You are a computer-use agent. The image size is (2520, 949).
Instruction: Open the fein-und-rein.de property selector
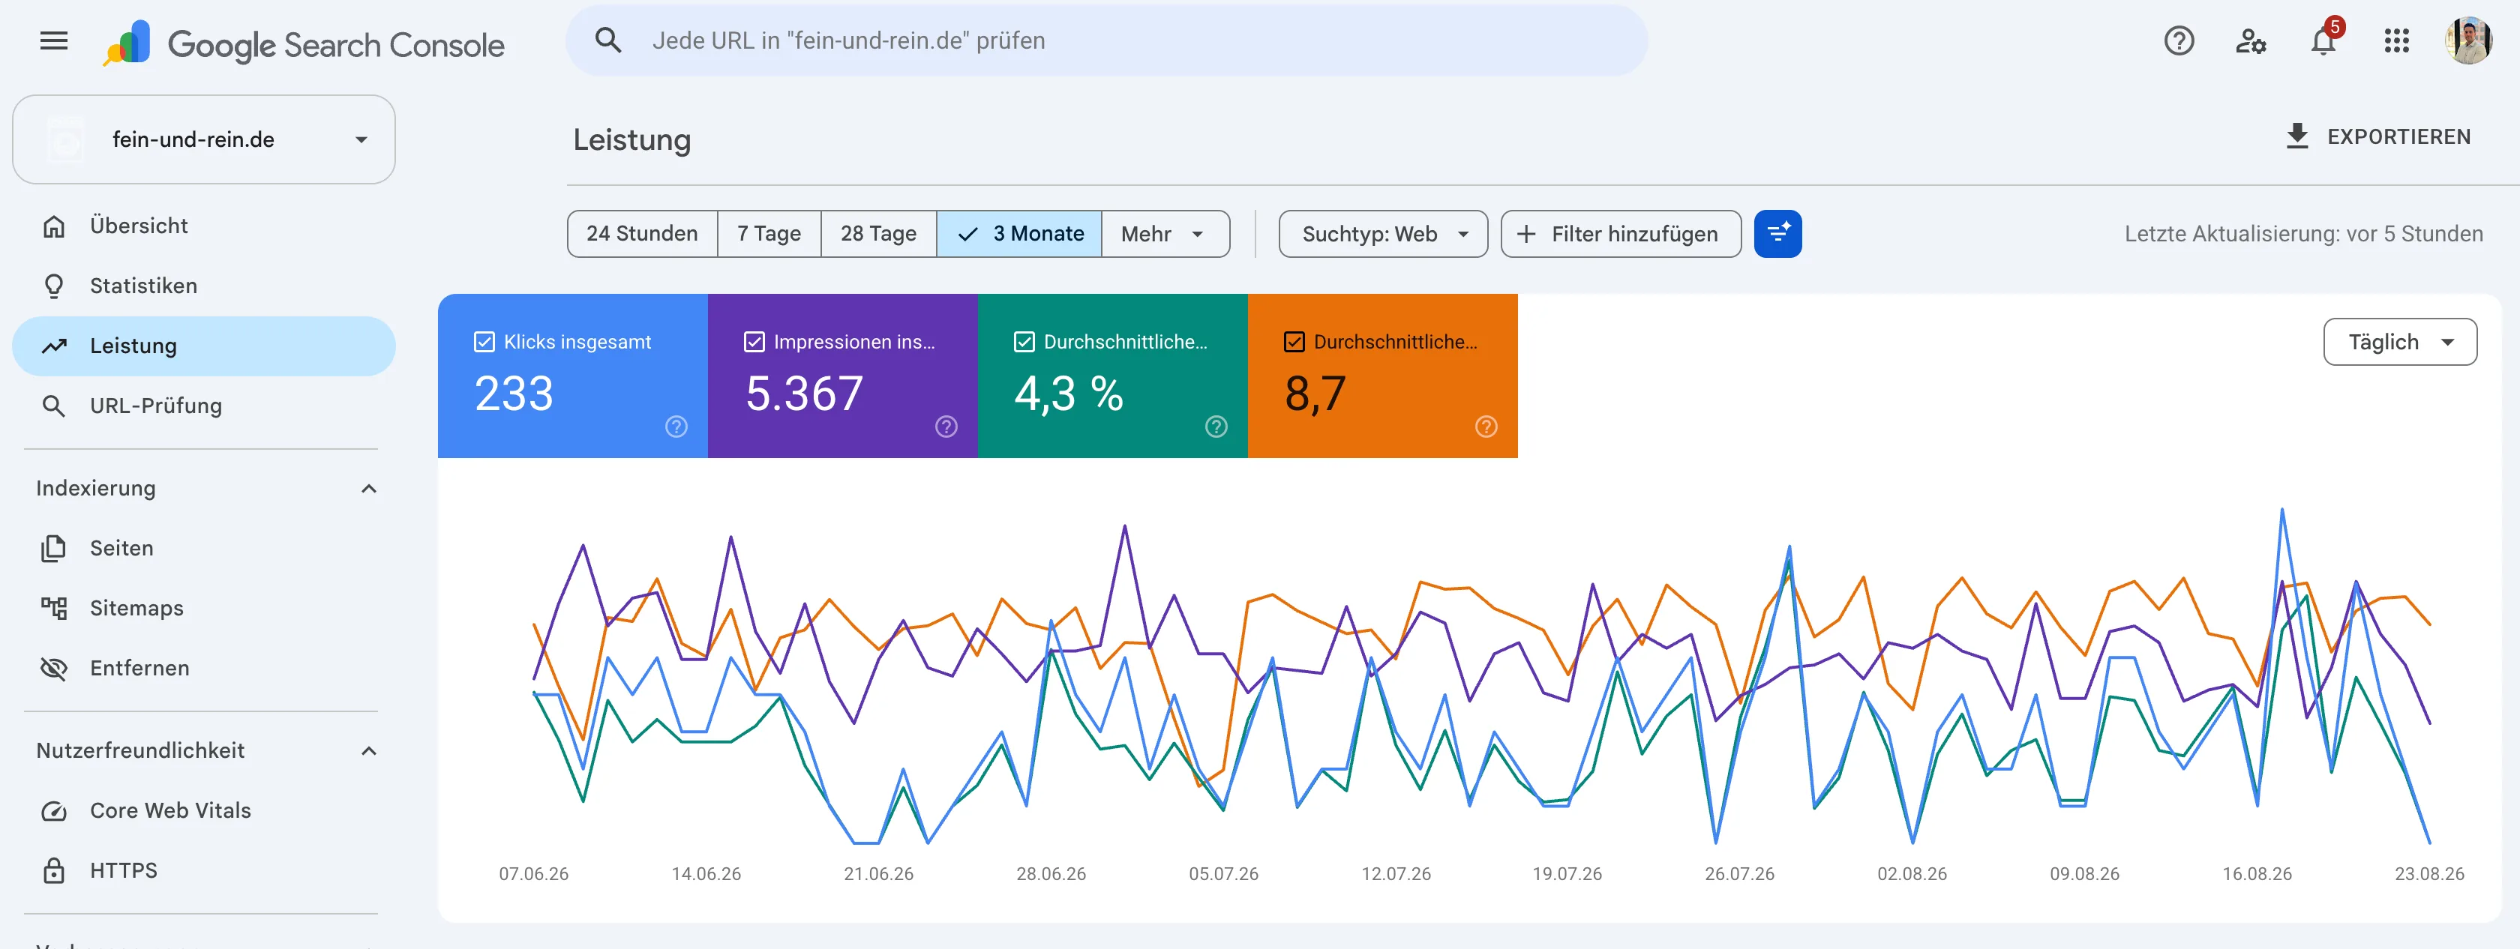(x=203, y=139)
